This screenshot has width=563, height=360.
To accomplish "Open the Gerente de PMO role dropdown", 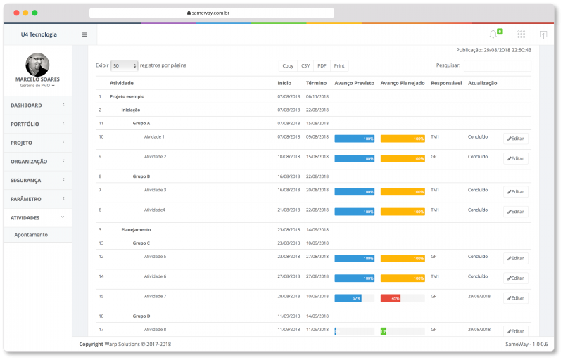I will [x=37, y=86].
